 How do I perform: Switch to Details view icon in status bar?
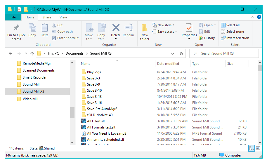[252, 148]
